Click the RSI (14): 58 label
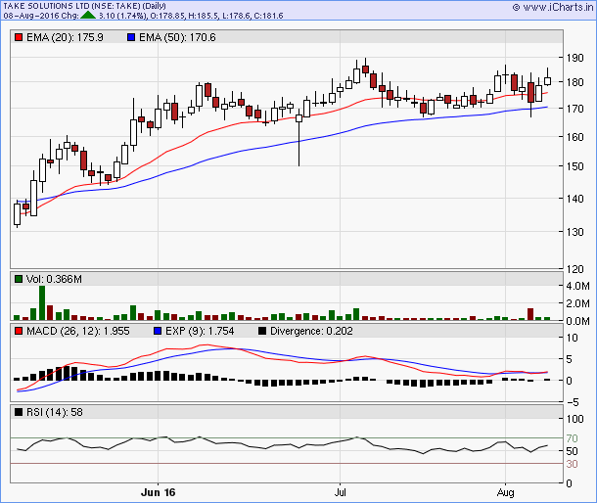 [55, 412]
